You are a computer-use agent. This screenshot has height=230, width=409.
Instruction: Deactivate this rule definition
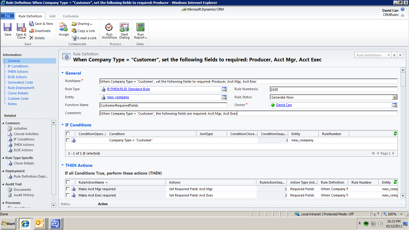tap(40, 31)
